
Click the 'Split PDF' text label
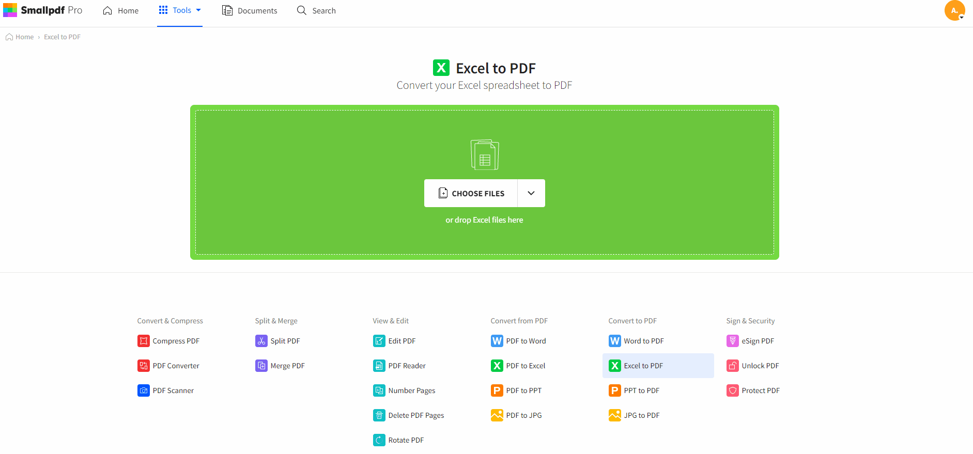pos(285,341)
